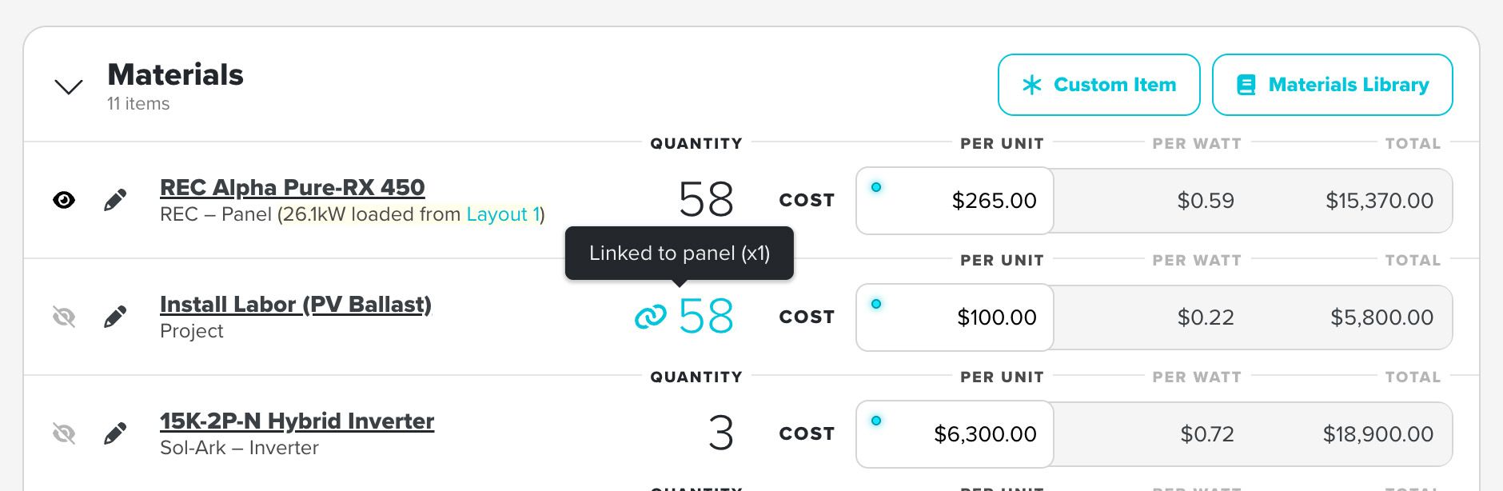Click cyan dot in $100.00 cost field
This screenshot has width=1503, height=491.
coord(876,304)
